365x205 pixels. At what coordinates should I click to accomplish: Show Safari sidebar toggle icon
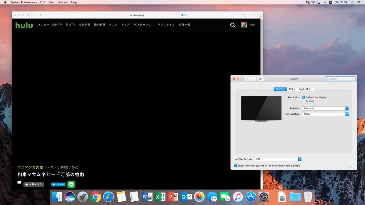pyautogui.click(x=42, y=15)
